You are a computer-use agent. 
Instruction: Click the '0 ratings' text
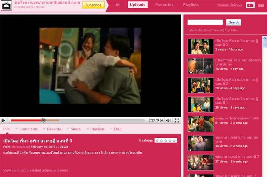[146, 140]
